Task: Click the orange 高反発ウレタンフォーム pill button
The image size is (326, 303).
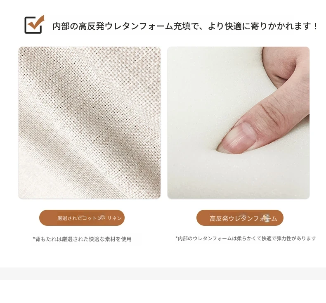Action: [240, 218]
